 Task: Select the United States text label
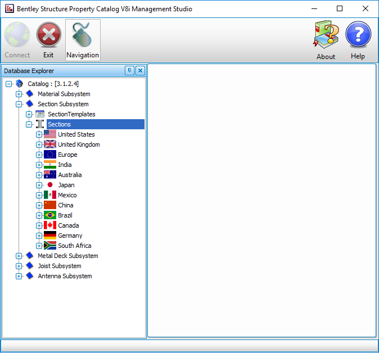click(x=76, y=134)
